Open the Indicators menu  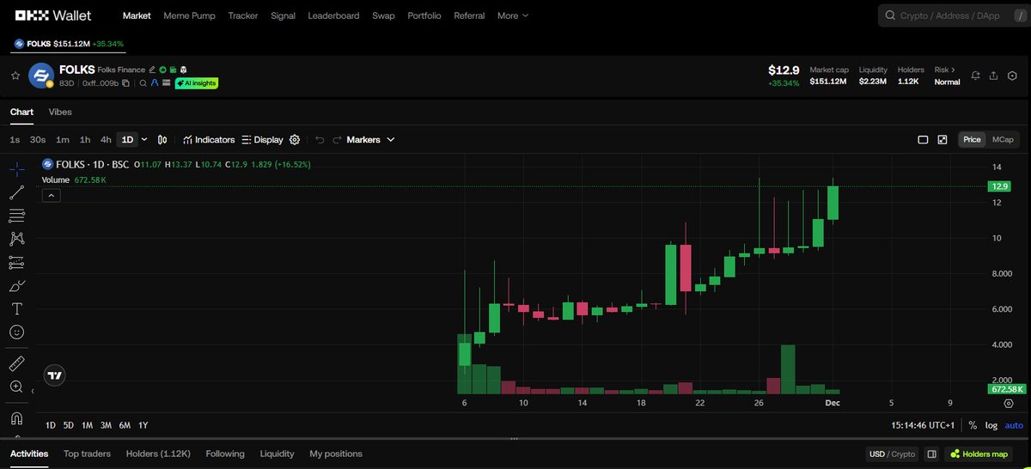(208, 139)
